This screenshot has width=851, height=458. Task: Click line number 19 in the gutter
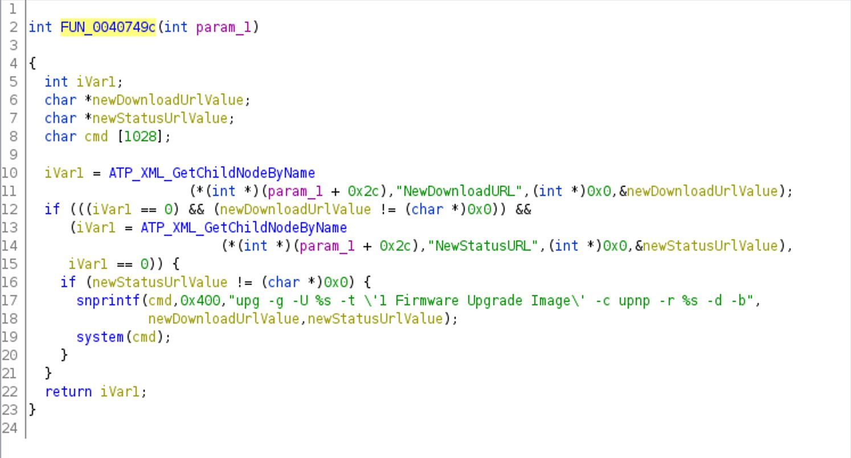[10, 337]
